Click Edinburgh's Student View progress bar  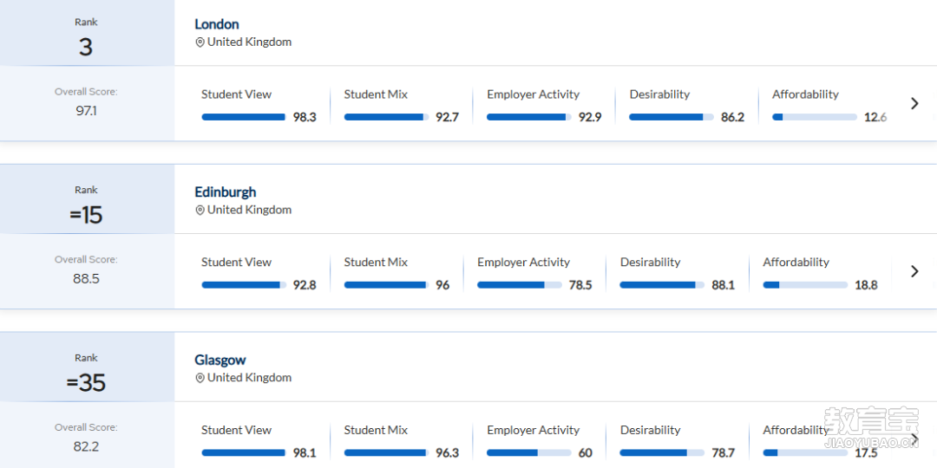[x=244, y=285]
